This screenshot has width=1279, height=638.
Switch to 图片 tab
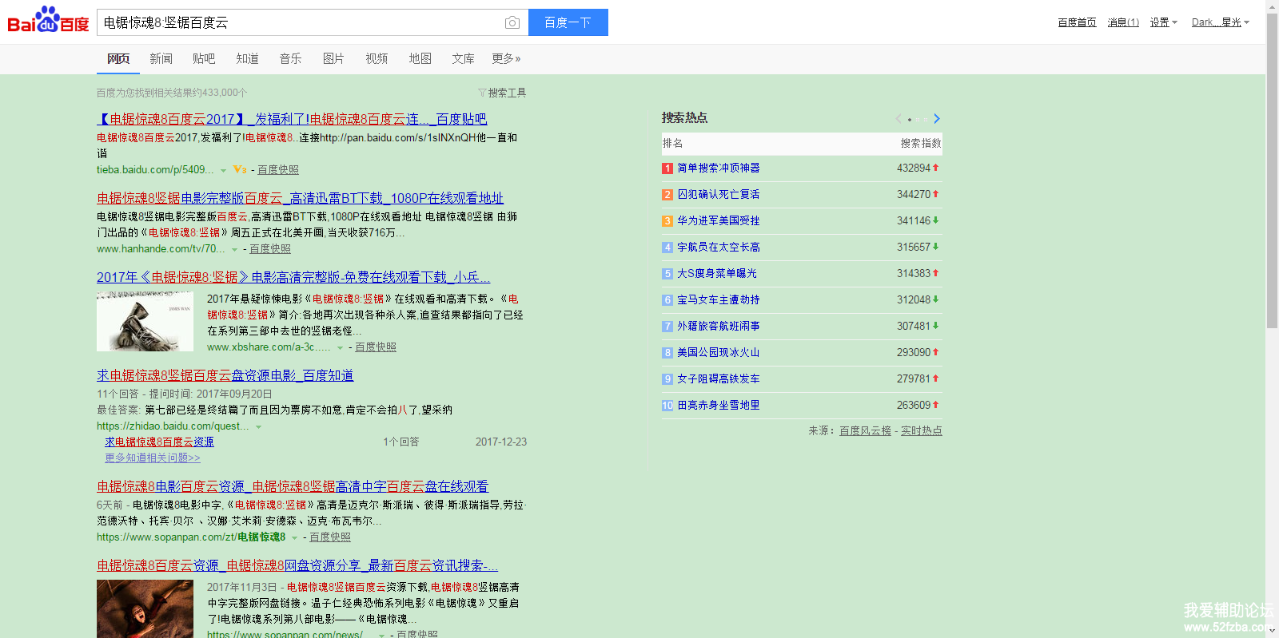point(333,58)
